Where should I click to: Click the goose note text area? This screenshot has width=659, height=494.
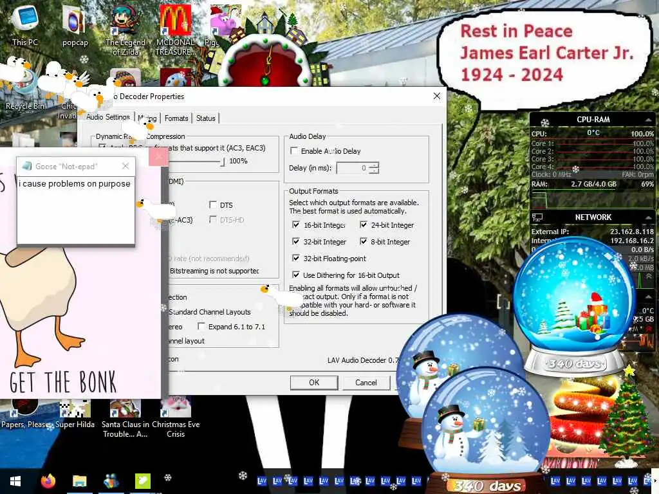pyautogui.click(x=76, y=210)
